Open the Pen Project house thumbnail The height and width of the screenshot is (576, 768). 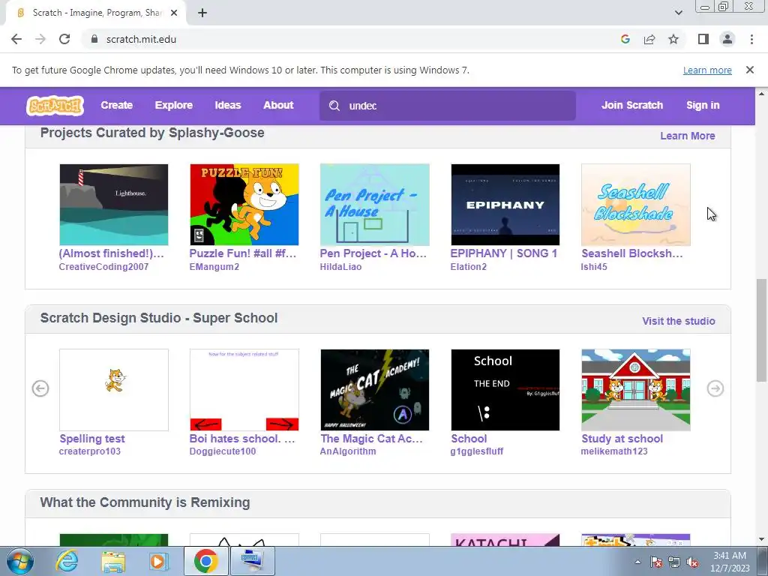click(x=375, y=205)
